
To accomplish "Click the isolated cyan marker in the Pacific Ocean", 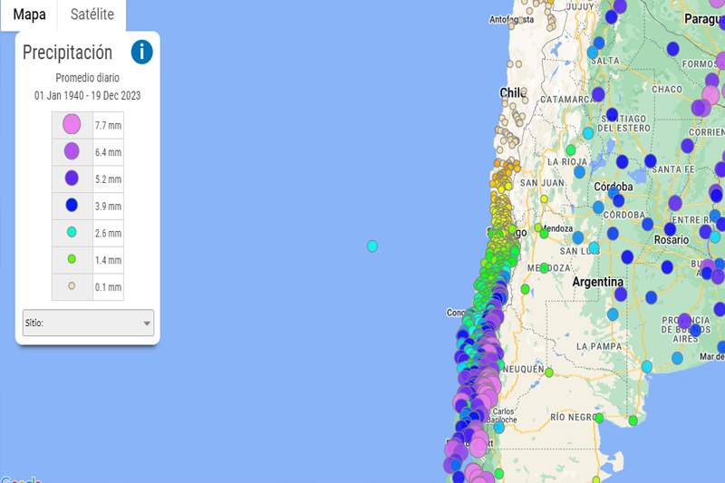I will point(372,246).
